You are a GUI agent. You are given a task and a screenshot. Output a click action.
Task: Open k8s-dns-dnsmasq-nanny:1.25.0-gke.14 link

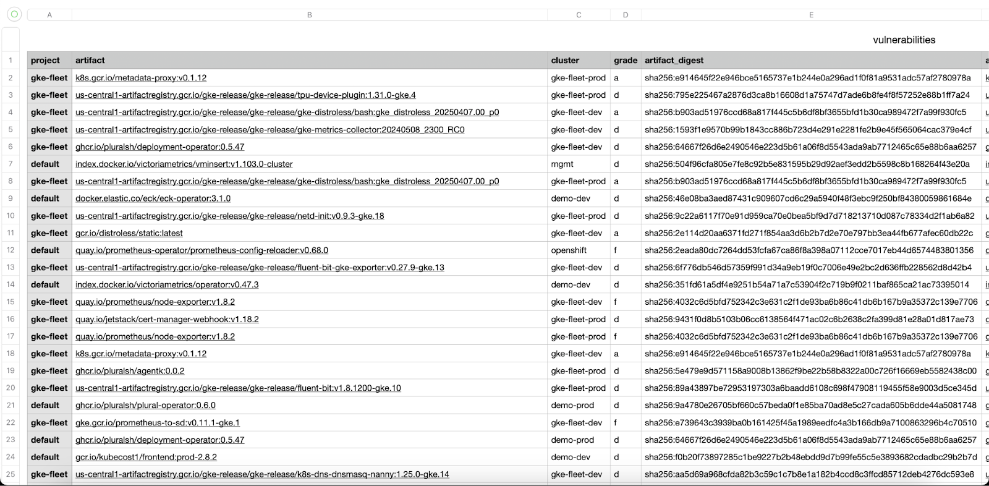pyautogui.click(x=262, y=474)
